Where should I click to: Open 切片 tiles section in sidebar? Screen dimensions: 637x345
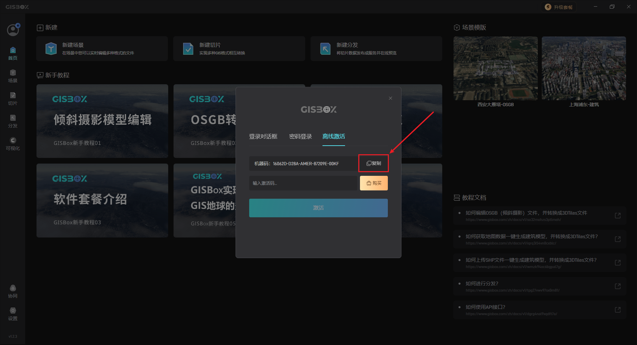pyautogui.click(x=13, y=99)
